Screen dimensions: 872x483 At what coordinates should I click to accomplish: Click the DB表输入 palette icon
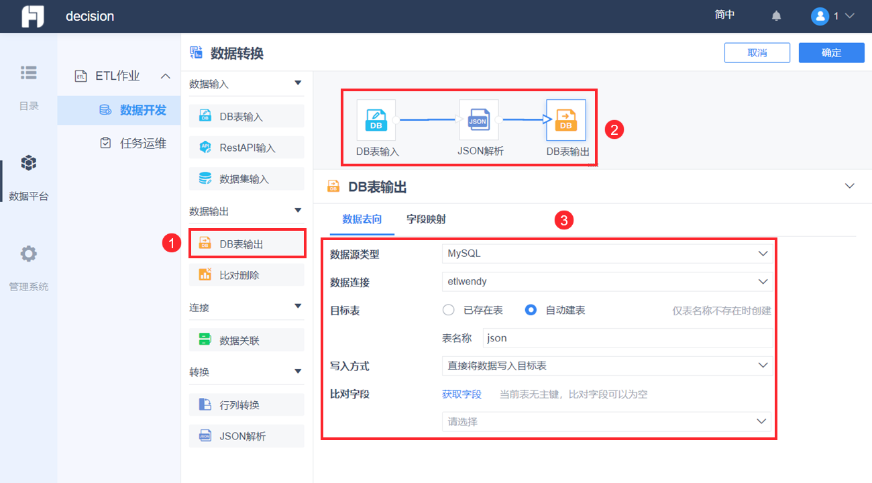click(205, 116)
